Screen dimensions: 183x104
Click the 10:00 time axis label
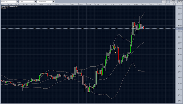click(104, 5)
